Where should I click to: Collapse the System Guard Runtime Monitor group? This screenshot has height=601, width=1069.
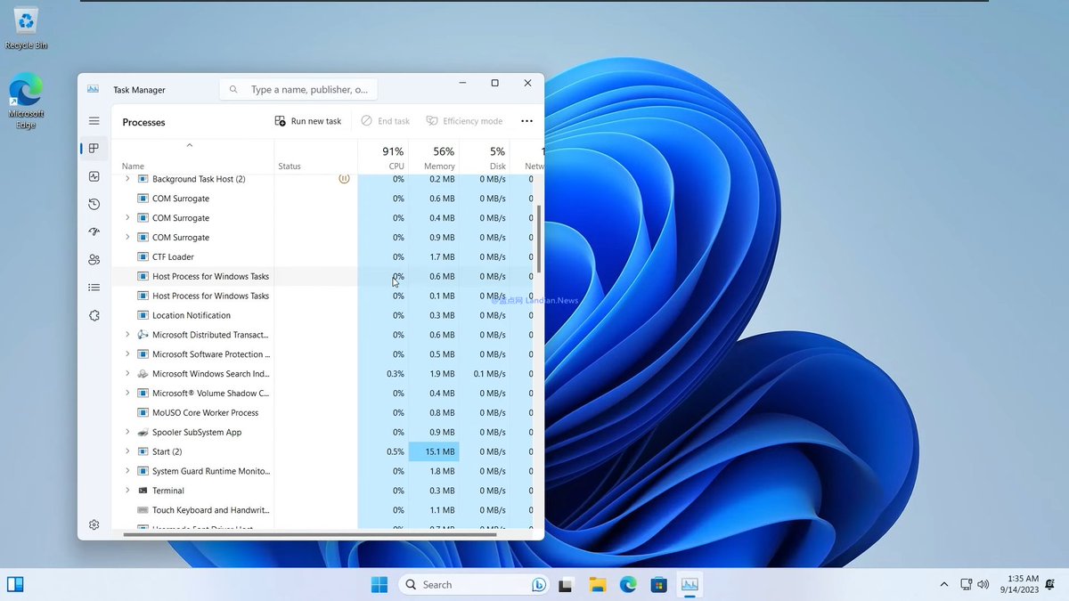point(127,471)
